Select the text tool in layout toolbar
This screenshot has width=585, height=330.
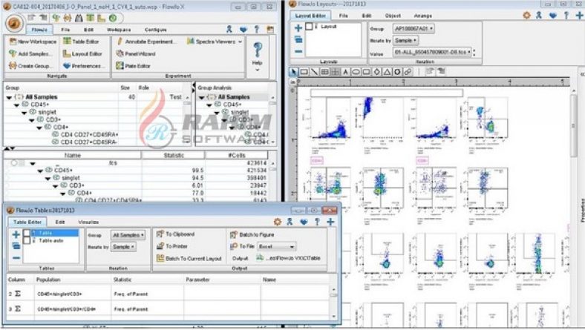[345, 72]
